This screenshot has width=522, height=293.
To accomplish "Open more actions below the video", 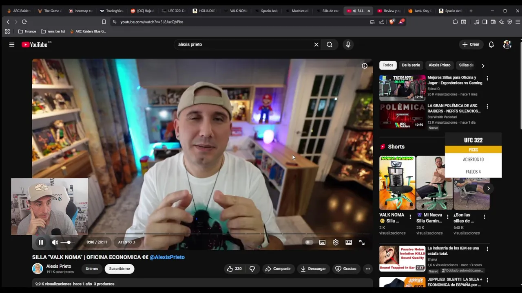I will pos(368,269).
